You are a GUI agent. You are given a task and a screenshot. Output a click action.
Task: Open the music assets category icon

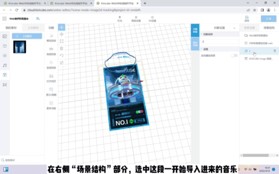(5, 65)
